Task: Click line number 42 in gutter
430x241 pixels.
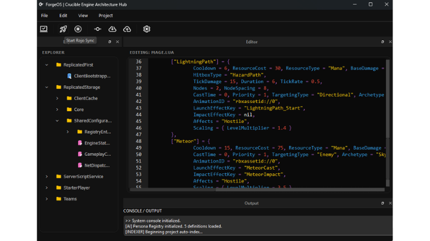Action: pyautogui.click(x=138, y=101)
